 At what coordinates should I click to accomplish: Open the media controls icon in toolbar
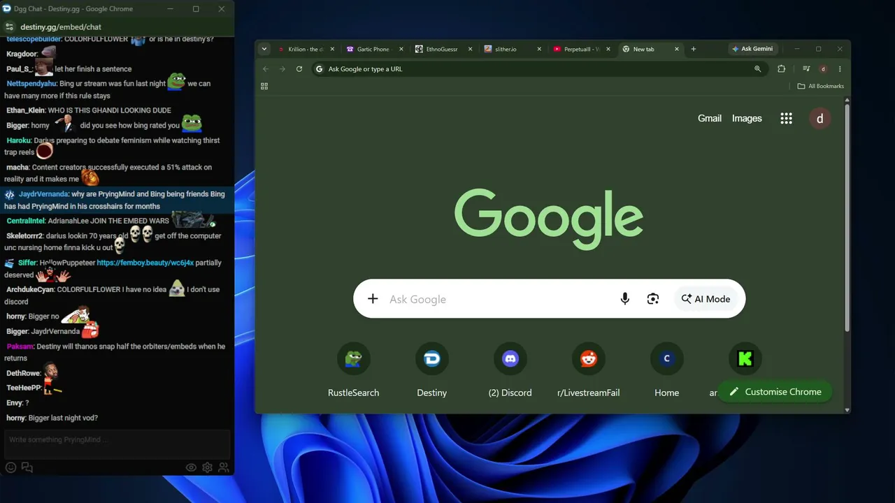tap(806, 69)
